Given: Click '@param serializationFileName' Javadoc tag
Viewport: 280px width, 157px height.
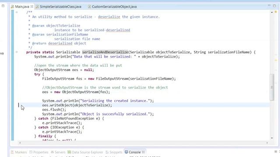Looking at the screenshot, I should tap(60, 34).
